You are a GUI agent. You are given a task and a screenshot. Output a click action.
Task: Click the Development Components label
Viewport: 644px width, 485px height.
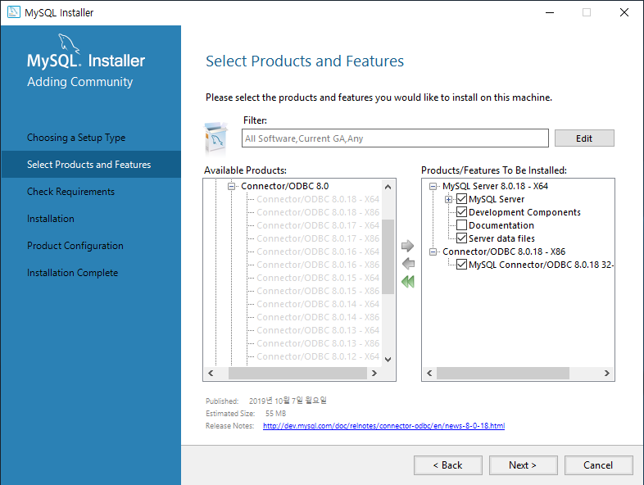524,212
